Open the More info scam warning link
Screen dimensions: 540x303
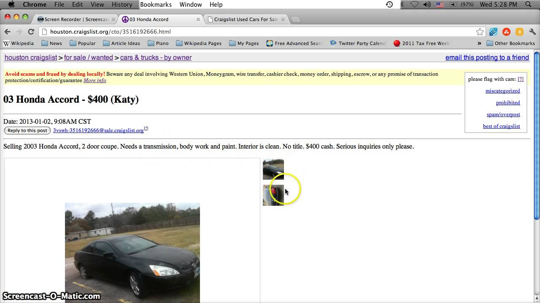click(x=95, y=80)
